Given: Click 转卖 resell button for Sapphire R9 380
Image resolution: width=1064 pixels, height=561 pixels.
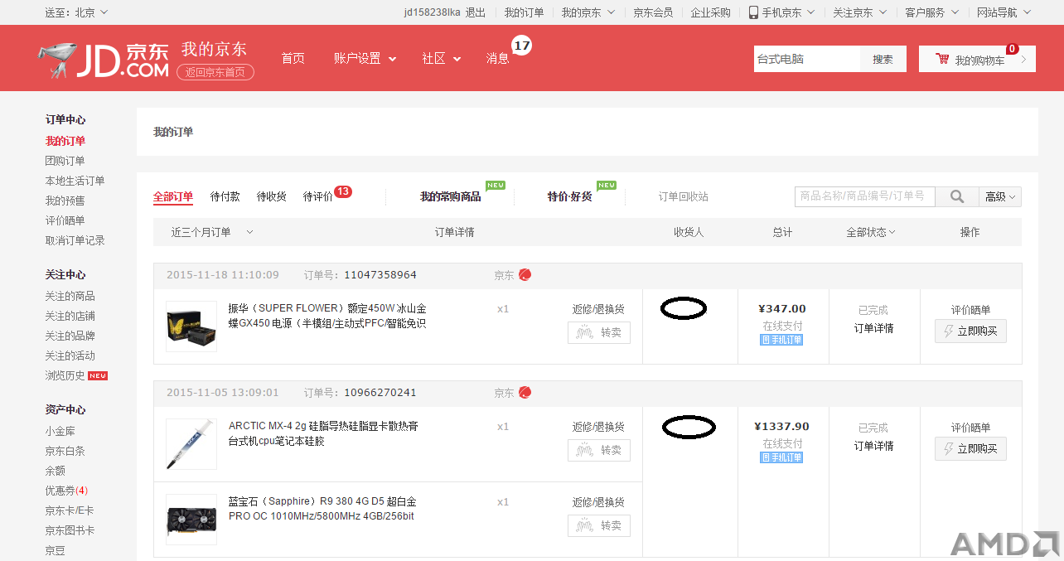Looking at the screenshot, I should (599, 525).
